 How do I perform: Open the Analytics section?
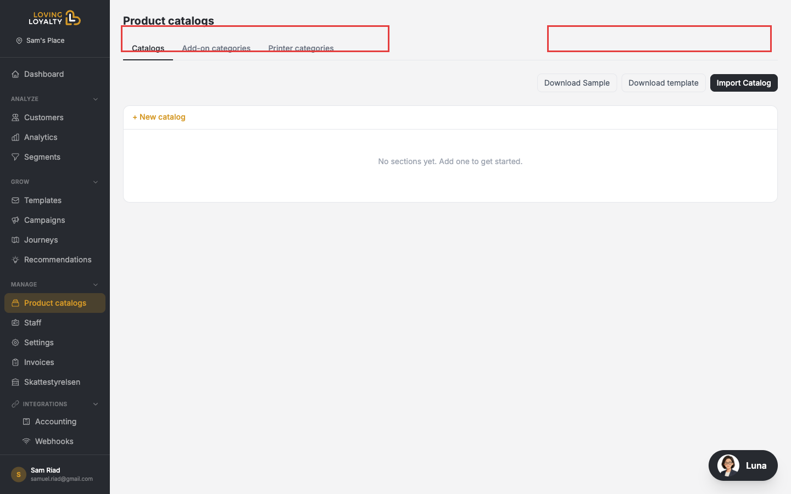tap(55, 137)
